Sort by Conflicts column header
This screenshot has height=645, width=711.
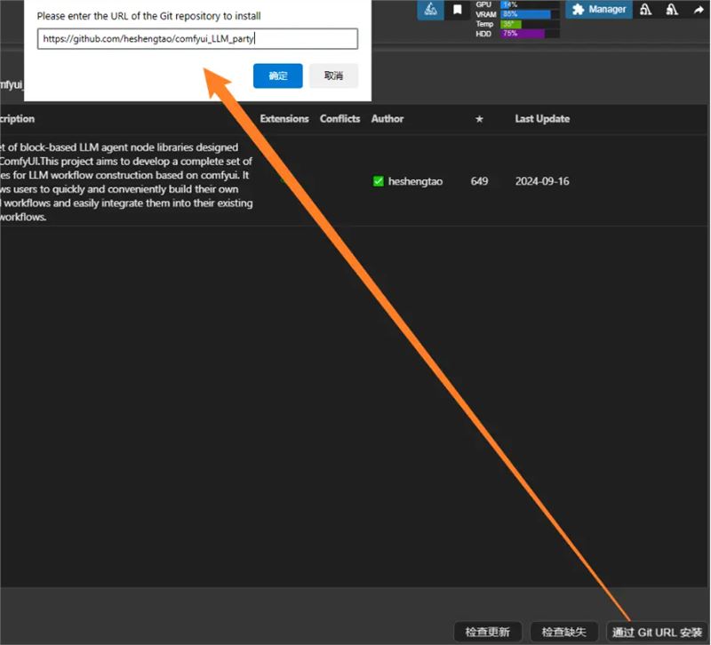340,119
